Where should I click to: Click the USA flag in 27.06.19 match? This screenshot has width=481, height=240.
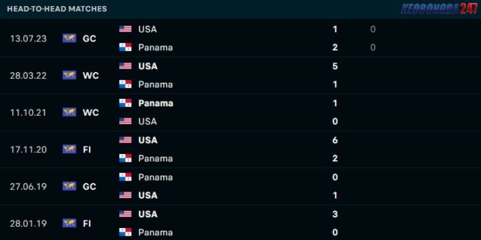125,195
